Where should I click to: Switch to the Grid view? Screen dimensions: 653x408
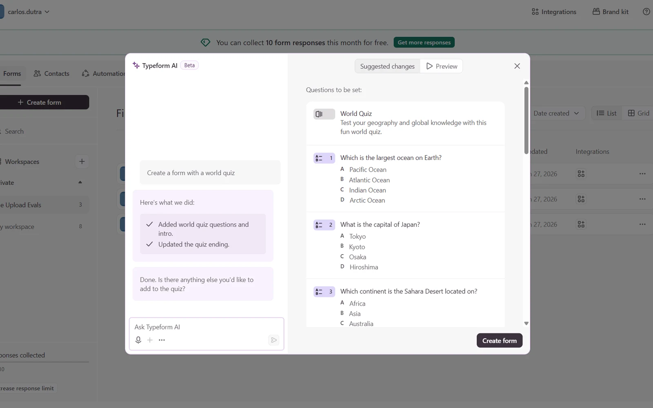[638, 113]
